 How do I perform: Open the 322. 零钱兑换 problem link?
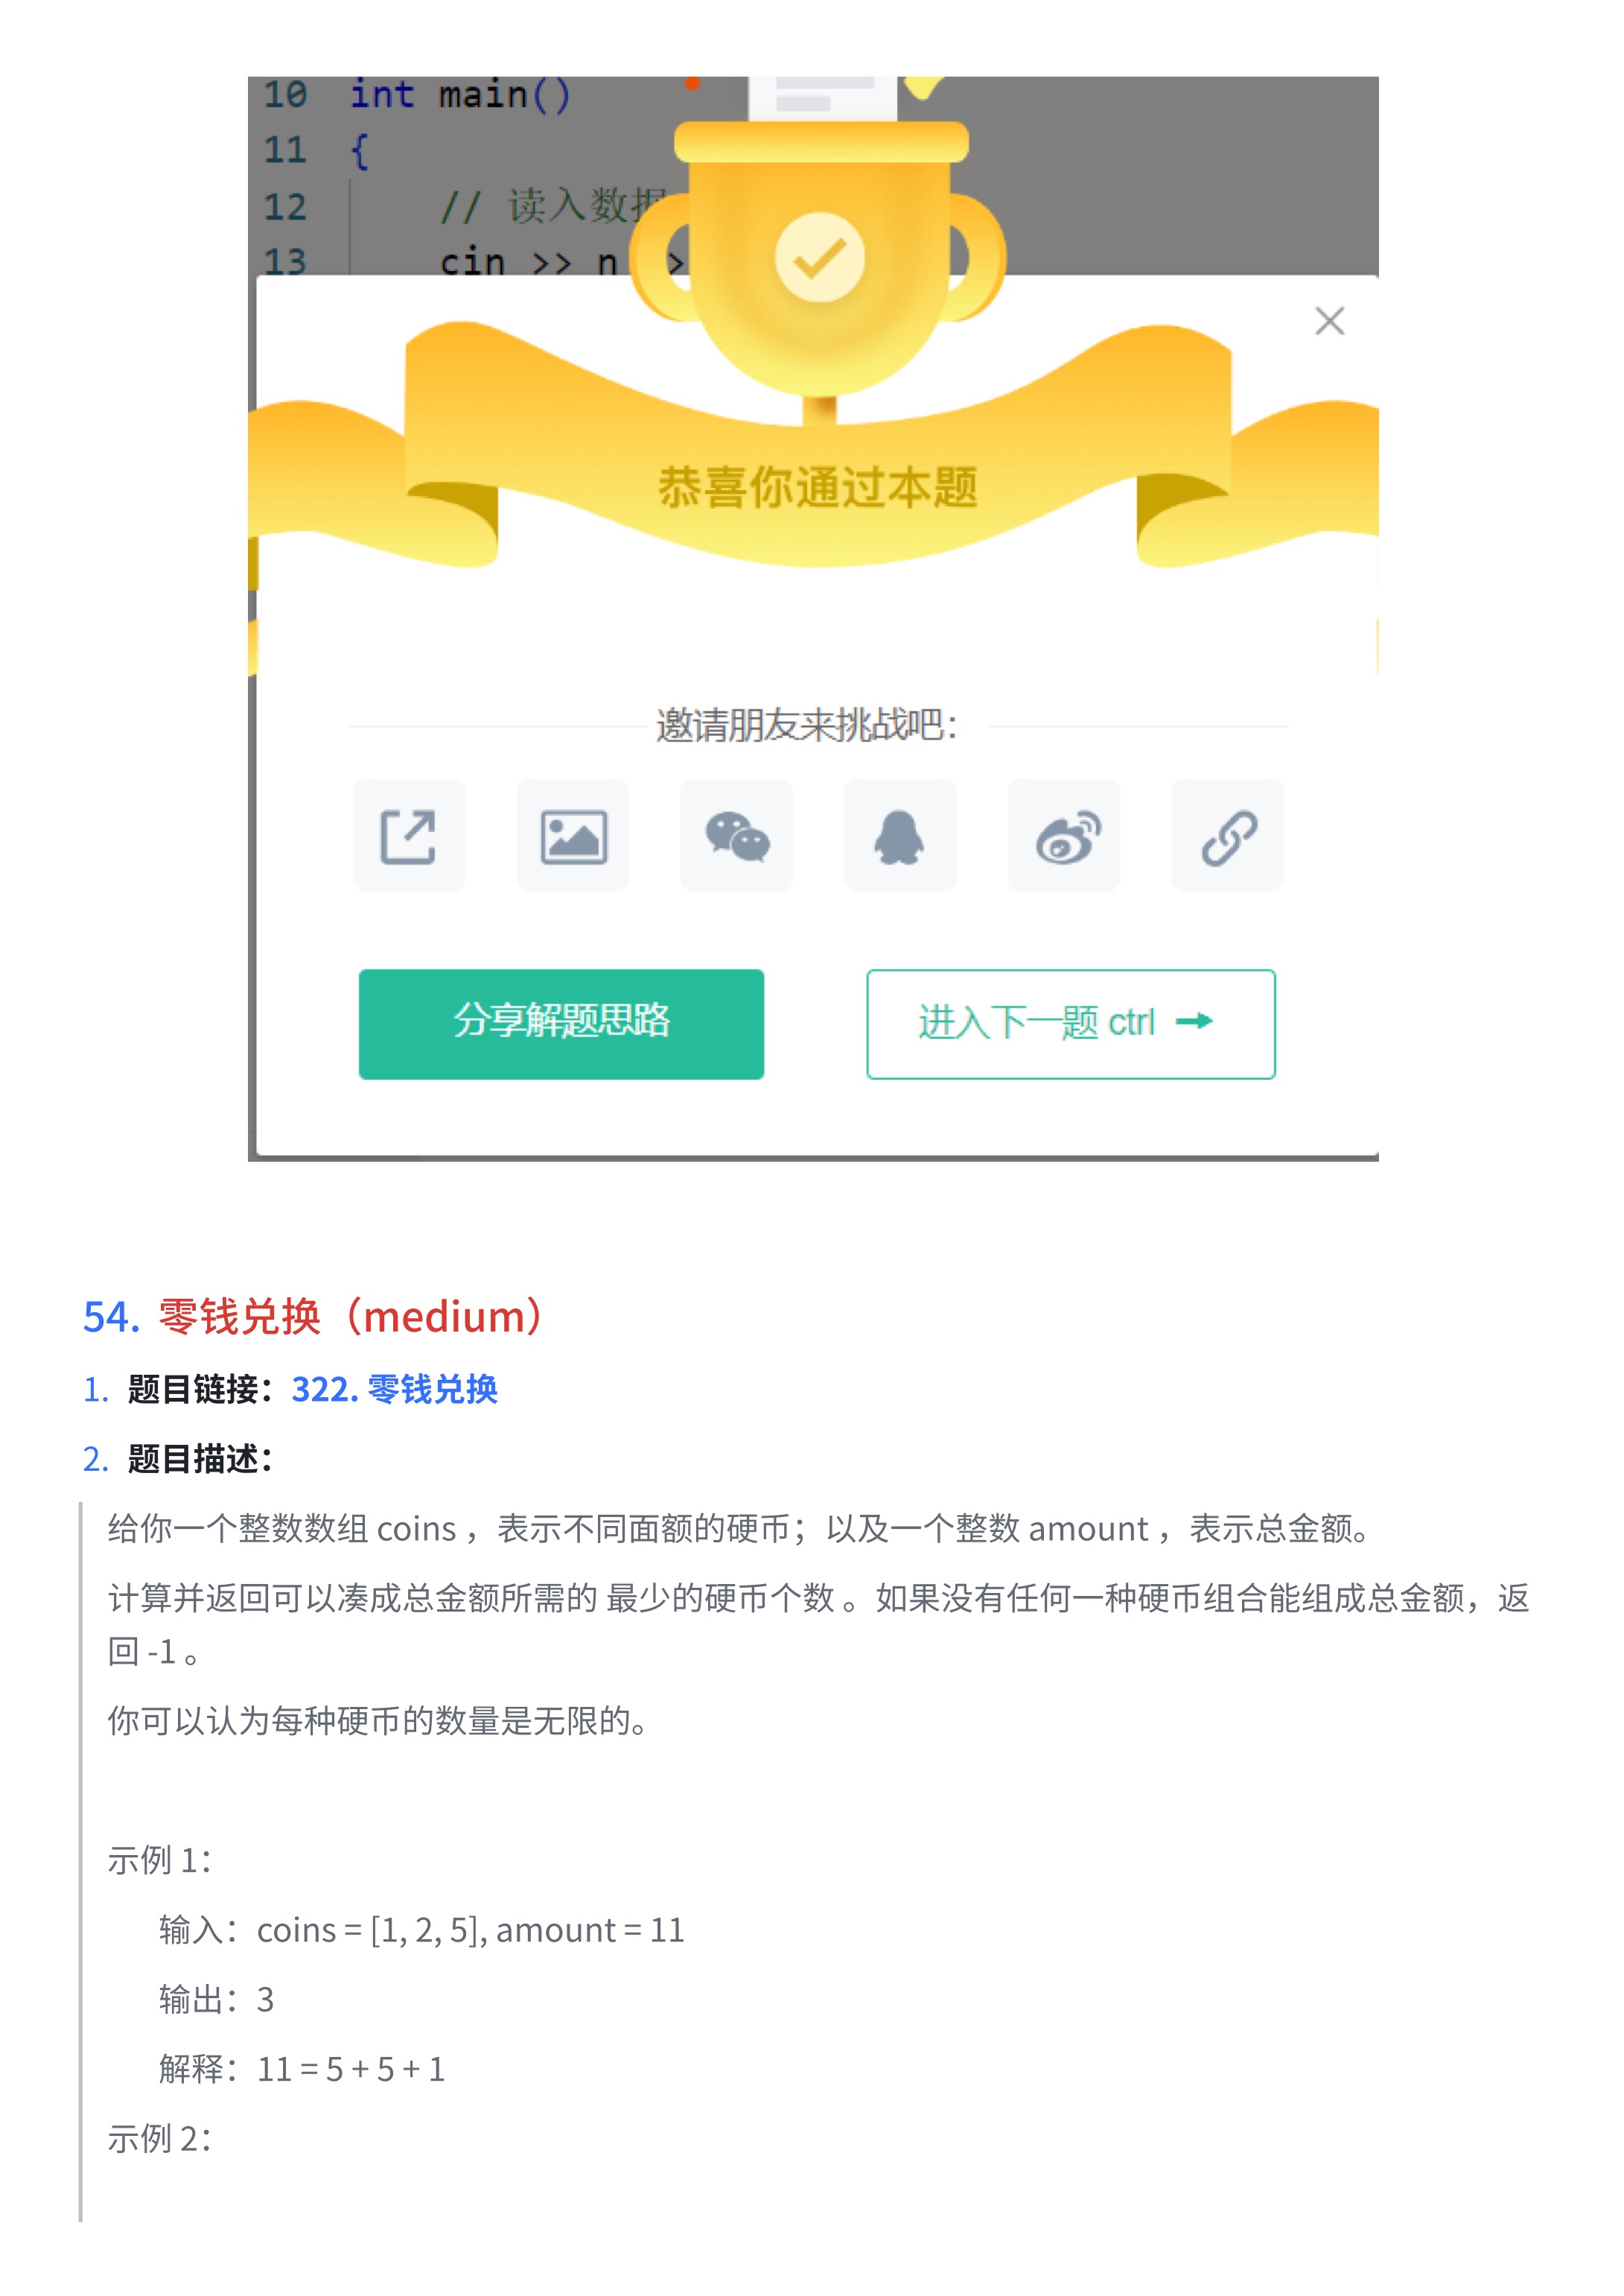(394, 1389)
